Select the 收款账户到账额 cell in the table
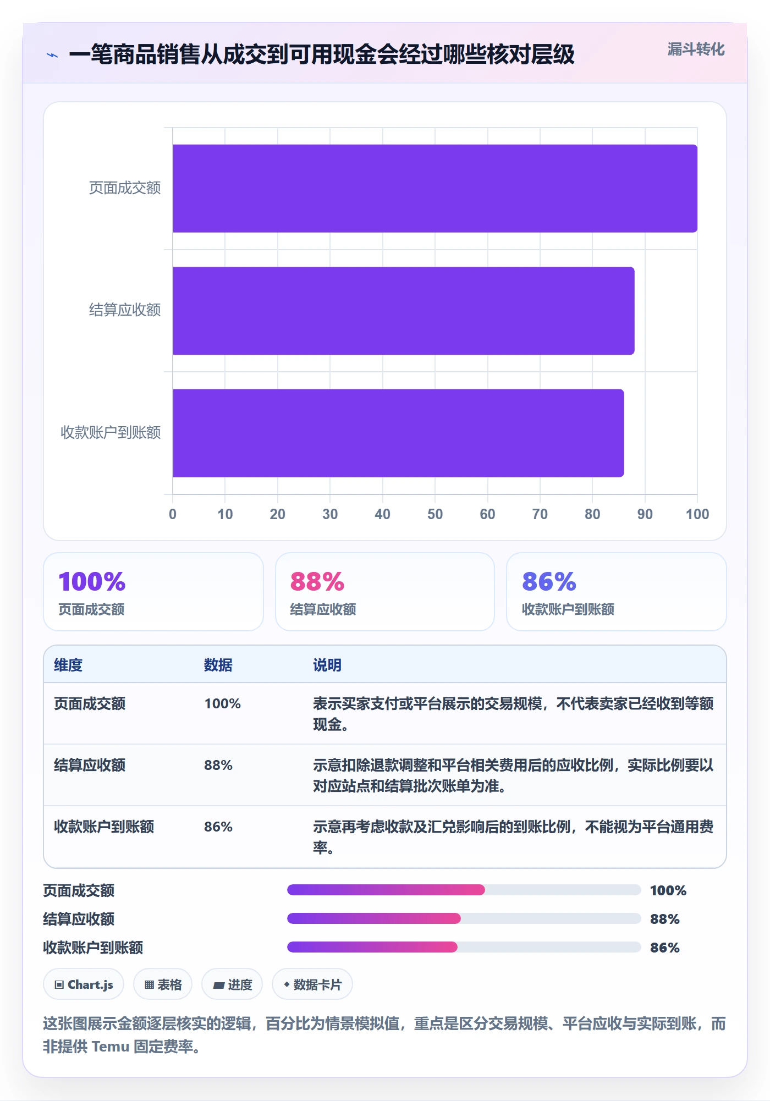This screenshot has height=1101, width=770. pos(104,827)
